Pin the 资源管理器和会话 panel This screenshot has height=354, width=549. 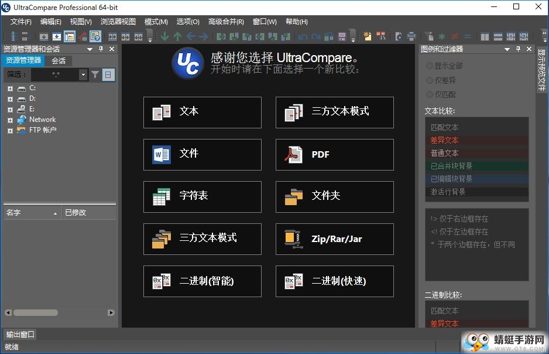(x=101, y=49)
